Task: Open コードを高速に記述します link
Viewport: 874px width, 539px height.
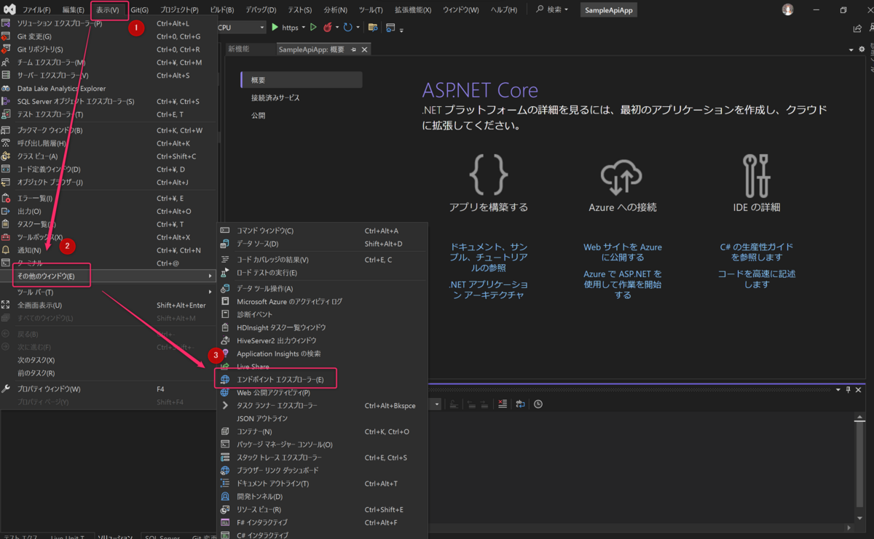Action: point(757,279)
